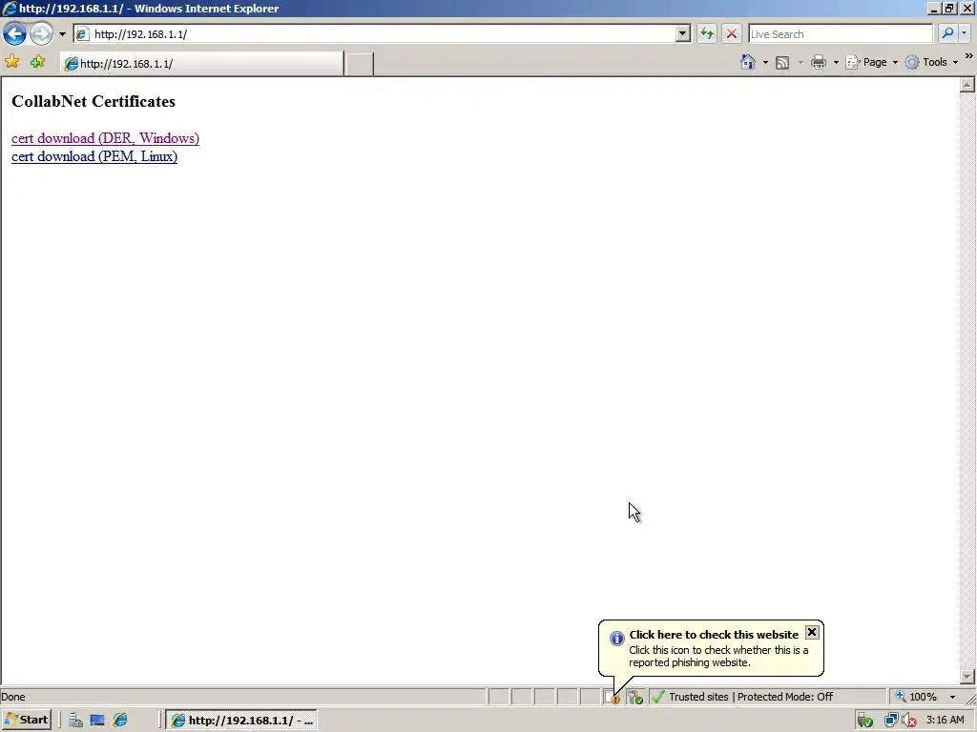Click the security shield tray icon

(x=864, y=721)
